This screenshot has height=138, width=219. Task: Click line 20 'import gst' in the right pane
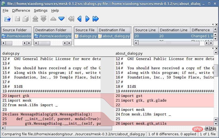tap(164, 96)
